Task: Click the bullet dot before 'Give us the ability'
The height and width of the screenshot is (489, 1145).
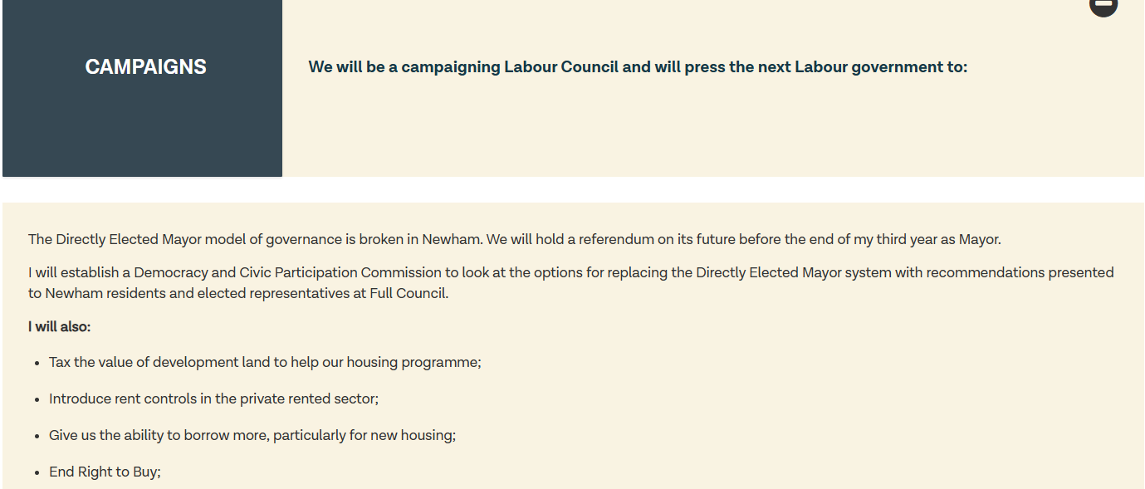Action: 37,437
